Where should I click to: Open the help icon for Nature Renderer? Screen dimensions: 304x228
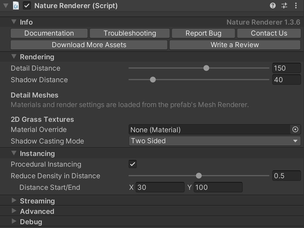[x=272, y=5]
